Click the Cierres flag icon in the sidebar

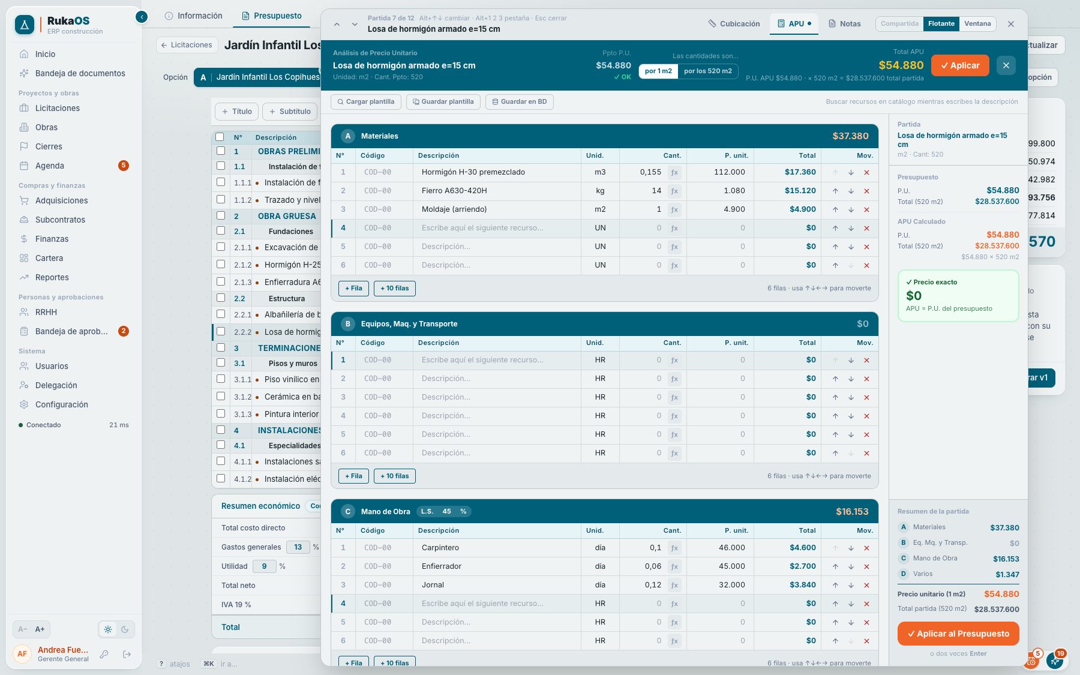(x=24, y=146)
